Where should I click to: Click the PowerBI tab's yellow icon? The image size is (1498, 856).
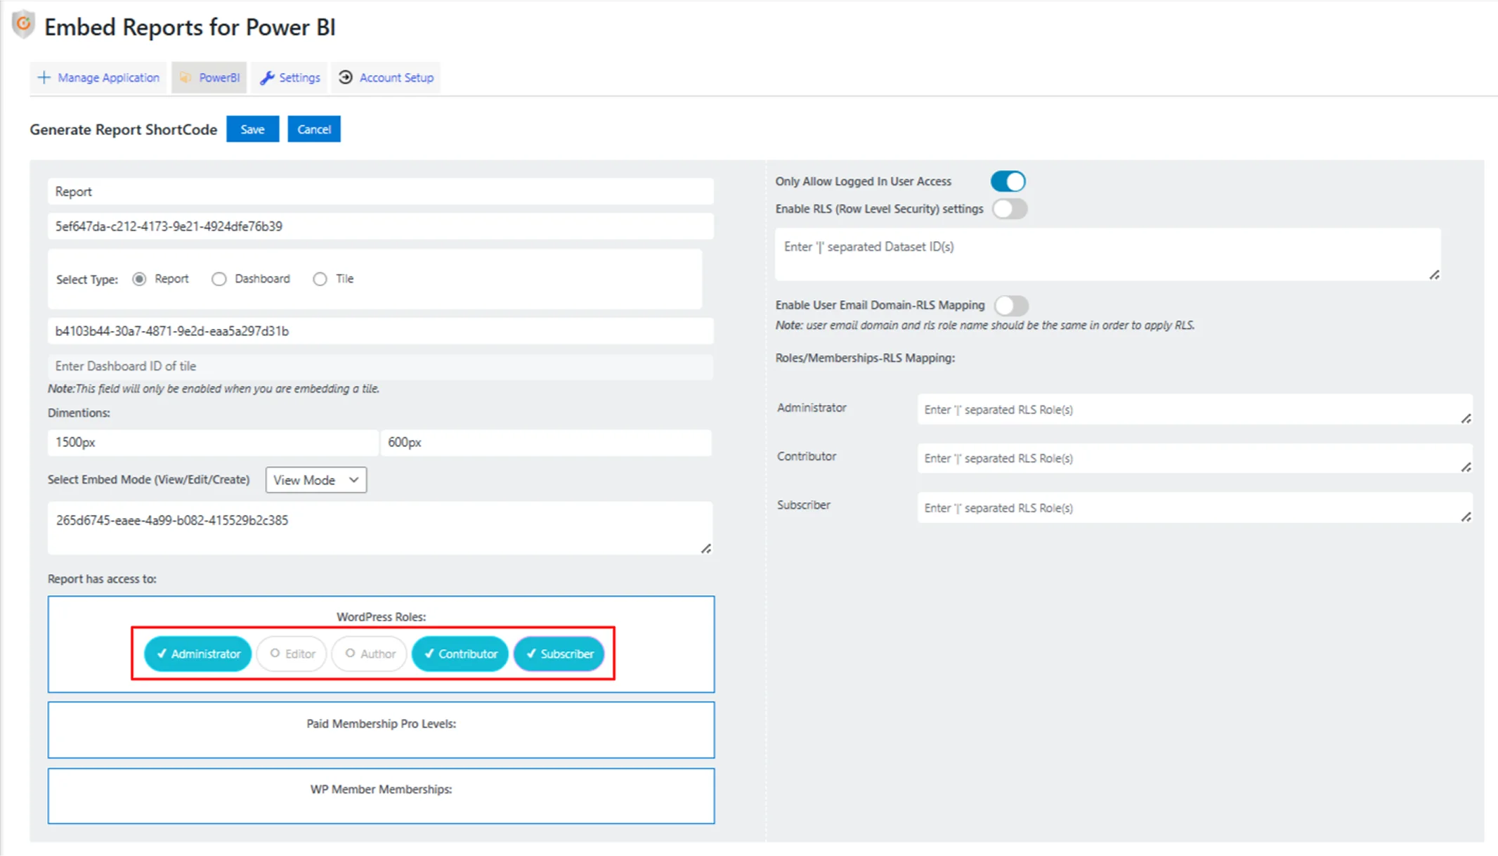click(185, 77)
